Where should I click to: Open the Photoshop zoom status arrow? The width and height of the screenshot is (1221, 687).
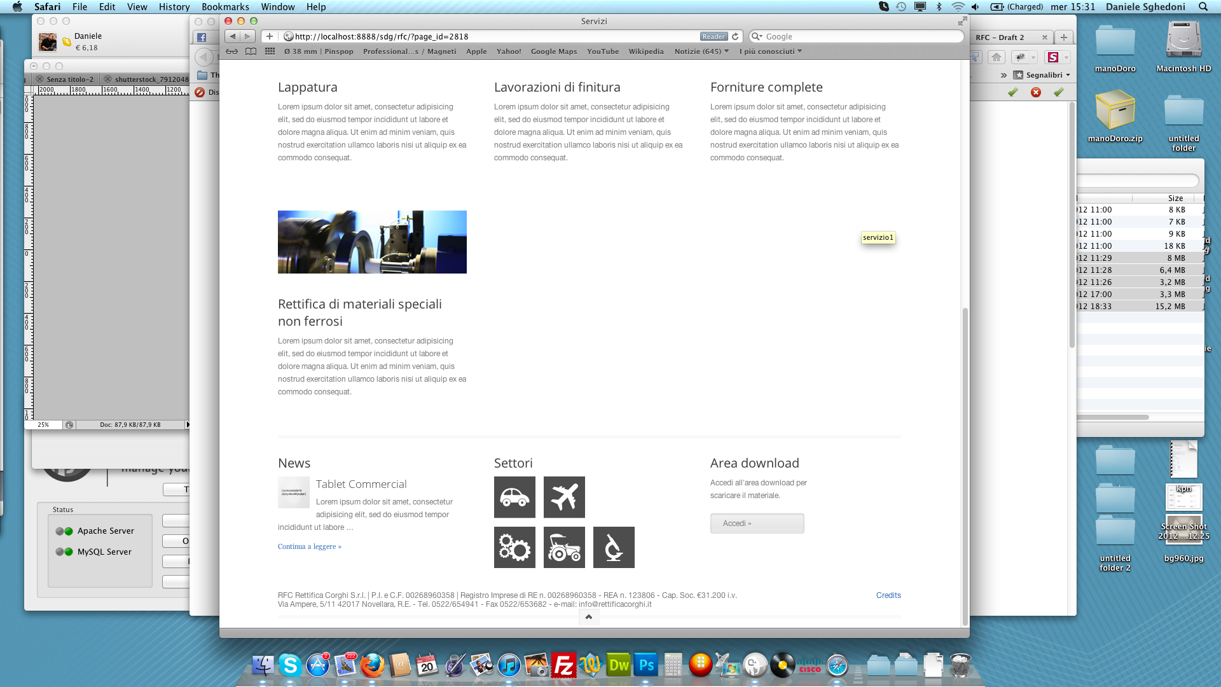pos(187,424)
